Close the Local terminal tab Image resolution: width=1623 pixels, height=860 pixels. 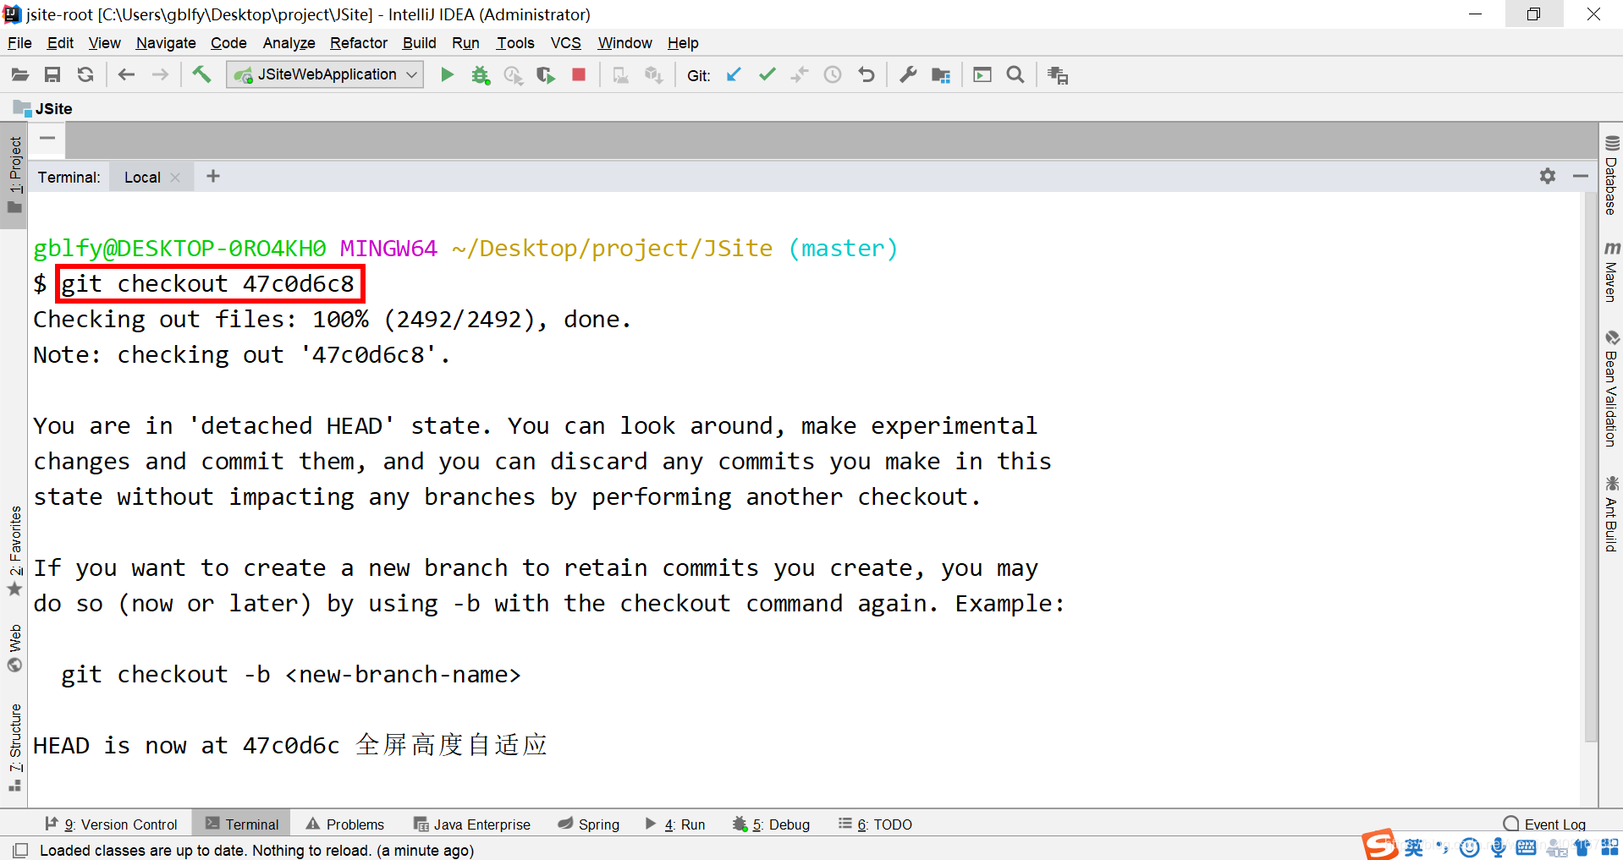175,178
